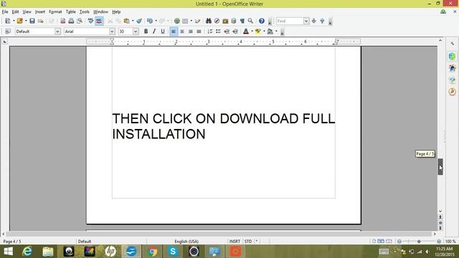
Task: Click Increase Indent icon
Action: pos(235,32)
